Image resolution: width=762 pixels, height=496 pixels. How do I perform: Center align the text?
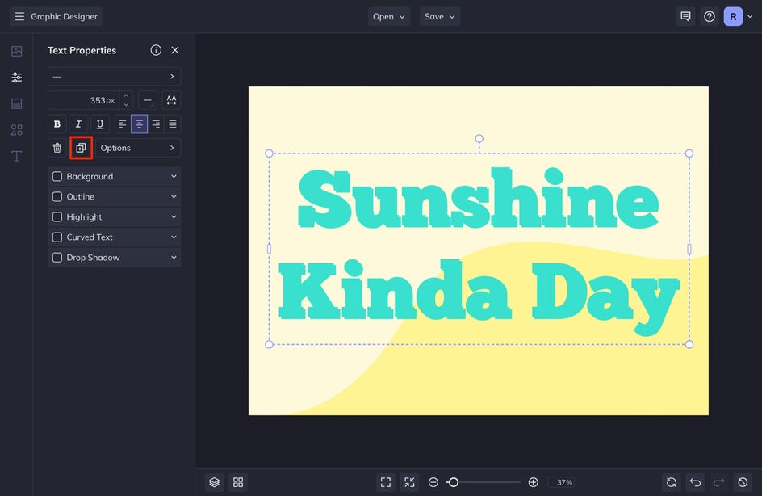139,124
